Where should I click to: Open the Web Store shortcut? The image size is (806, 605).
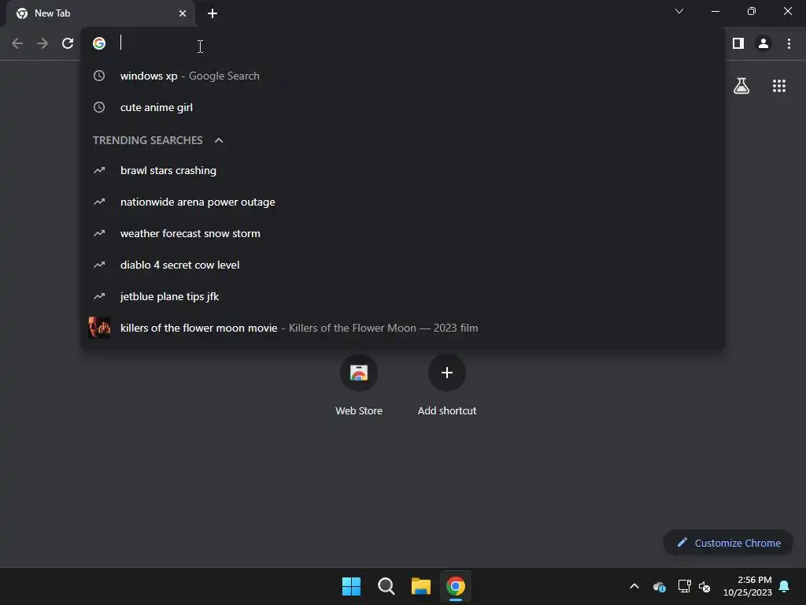click(x=359, y=384)
